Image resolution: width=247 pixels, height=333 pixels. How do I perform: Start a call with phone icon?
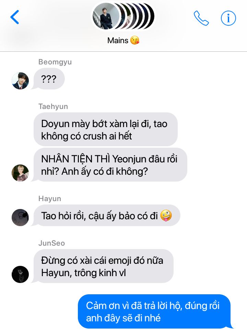point(201,18)
